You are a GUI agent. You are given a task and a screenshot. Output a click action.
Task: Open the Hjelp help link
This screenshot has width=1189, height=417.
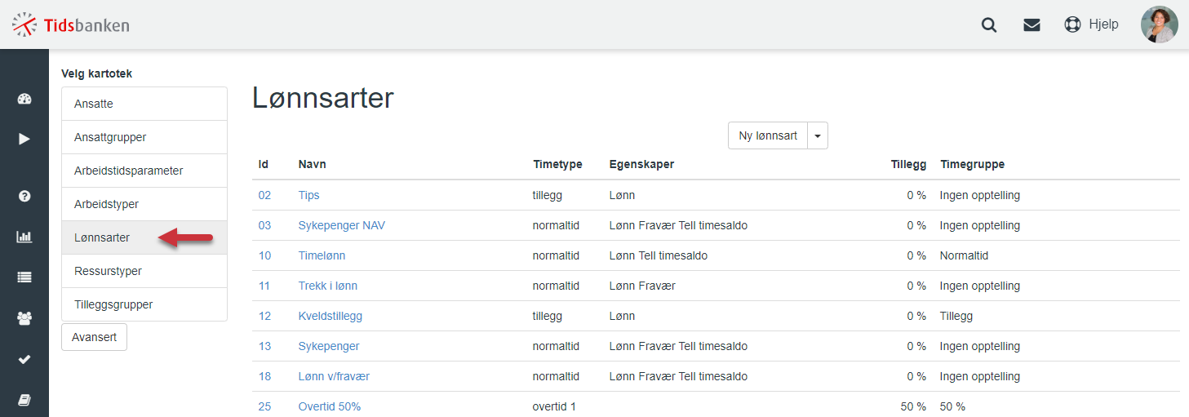point(1092,24)
